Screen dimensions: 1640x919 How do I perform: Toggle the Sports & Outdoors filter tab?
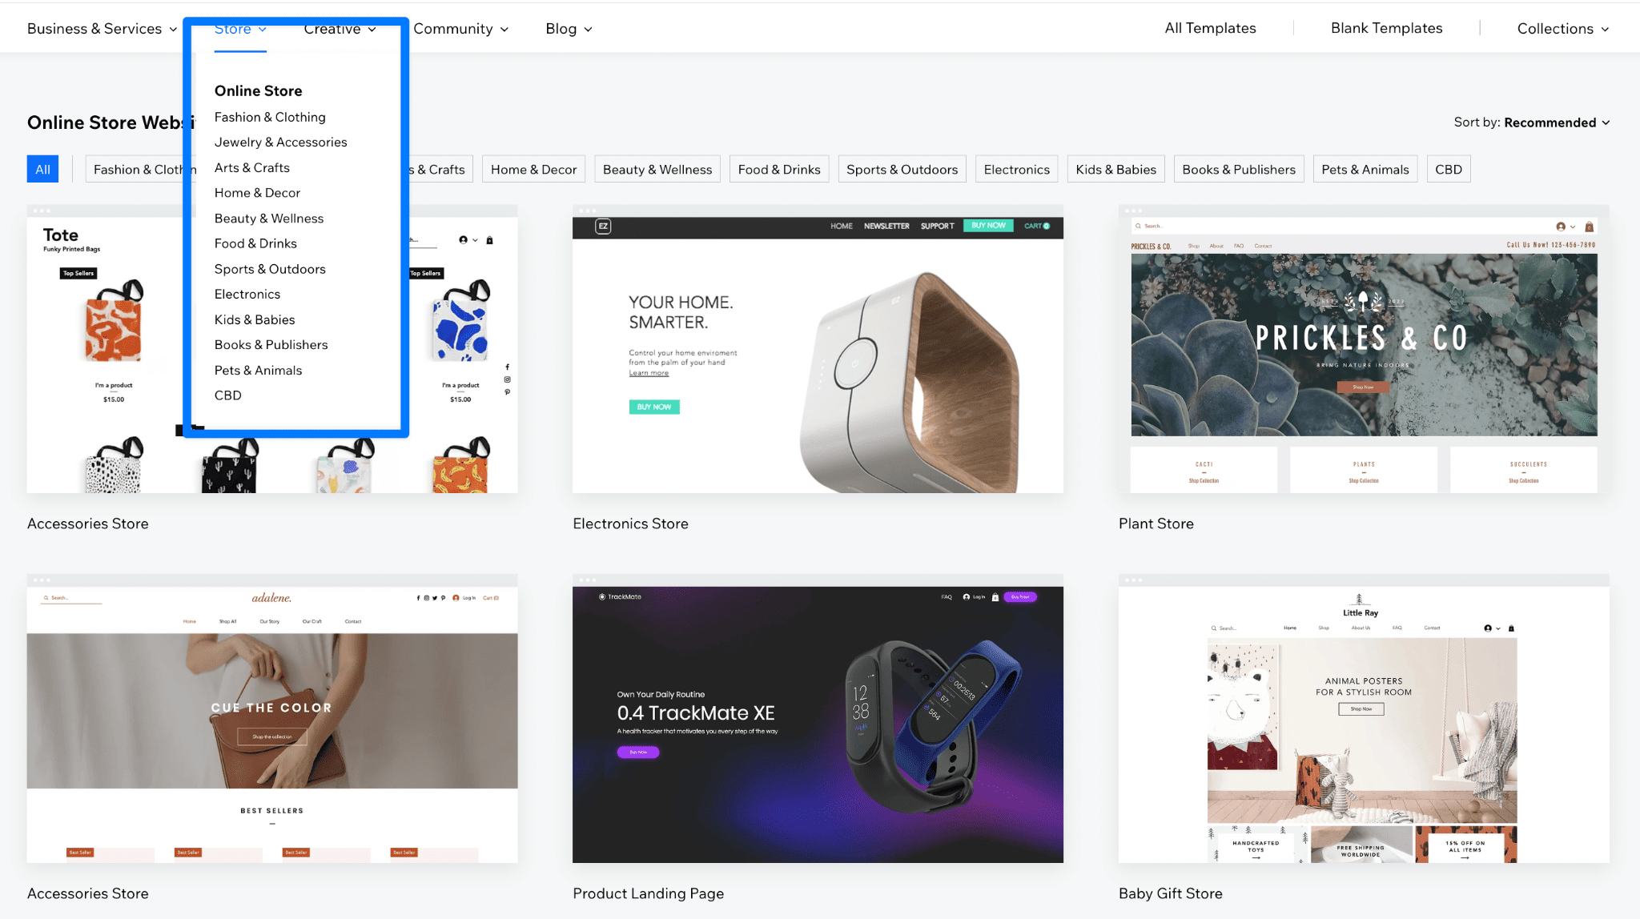pyautogui.click(x=902, y=169)
